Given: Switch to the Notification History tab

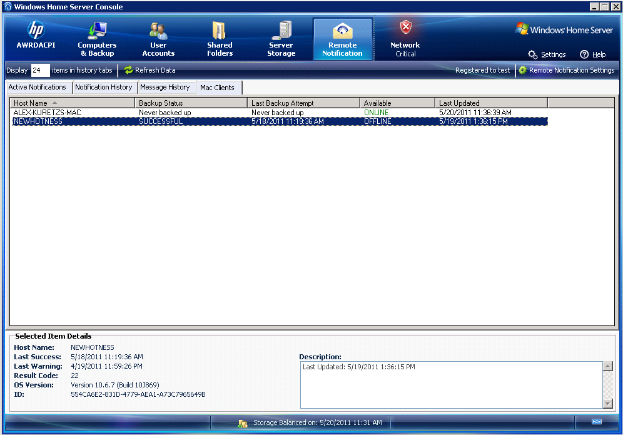Looking at the screenshot, I should point(104,87).
